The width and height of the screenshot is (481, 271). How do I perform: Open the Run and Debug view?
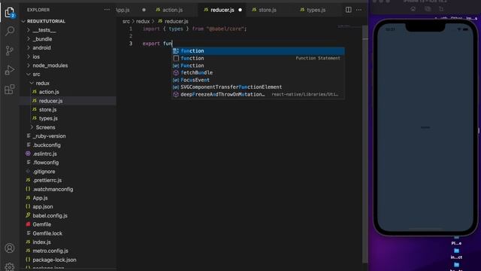point(10,70)
